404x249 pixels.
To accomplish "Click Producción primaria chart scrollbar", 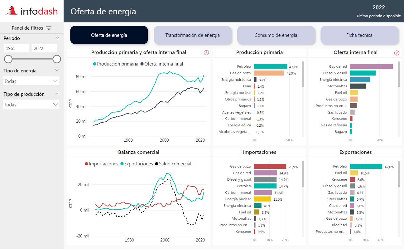I will pos(303,74).
